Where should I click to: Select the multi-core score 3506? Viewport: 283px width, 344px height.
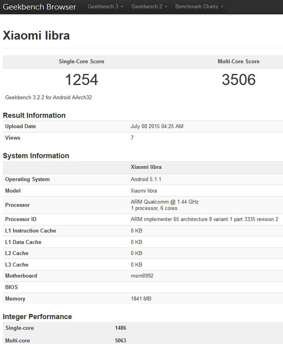coord(239,79)
